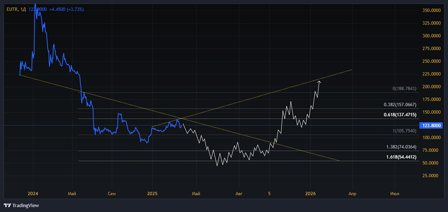Image resolution: width=448 pixels, height=212 pixels.
Task: Click the Авг time axis label
Action: 239,194
